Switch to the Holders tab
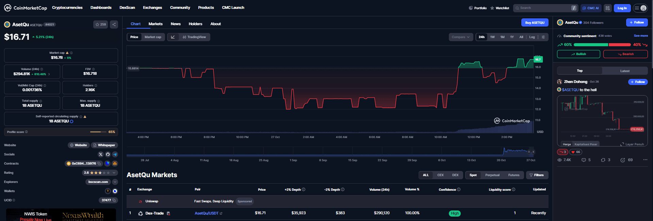The height and width of the screenshot is (221, 653). click(x=195, y=24)
